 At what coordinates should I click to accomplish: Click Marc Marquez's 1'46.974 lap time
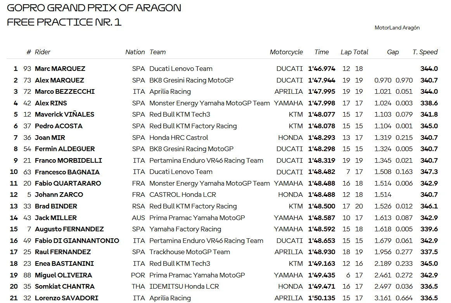pyautogui.click(x=321, y=69)
